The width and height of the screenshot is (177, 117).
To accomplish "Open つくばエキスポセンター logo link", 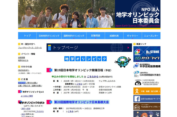I will [x=147, y=82].
